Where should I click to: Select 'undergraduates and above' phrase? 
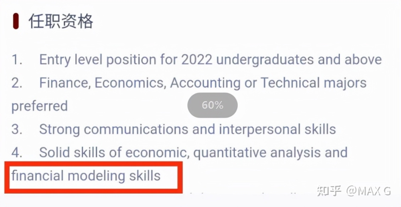[x=299, y=60]
